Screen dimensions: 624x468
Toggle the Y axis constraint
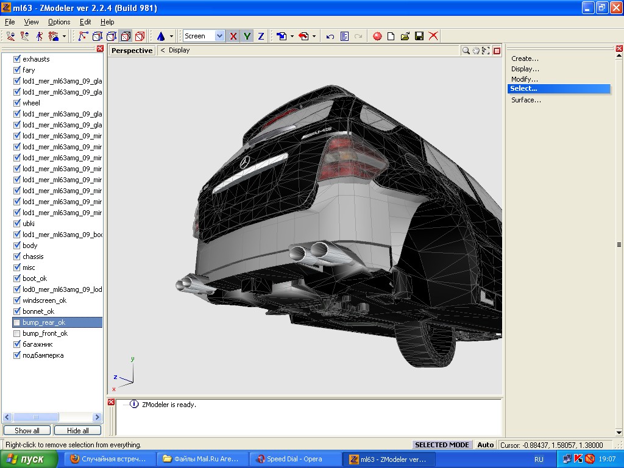[x=247, y=36]
